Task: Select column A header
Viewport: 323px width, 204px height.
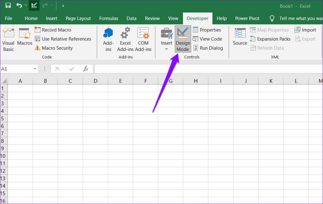Action: coord(20,81)
